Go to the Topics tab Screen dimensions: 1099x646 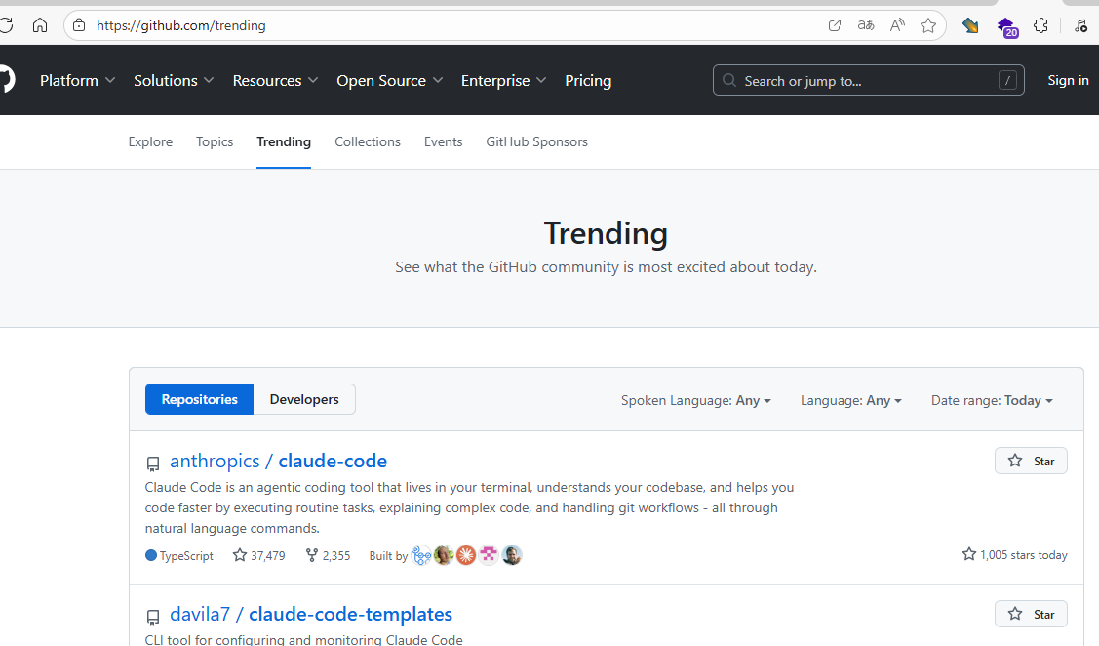click(x=215, y=141)
